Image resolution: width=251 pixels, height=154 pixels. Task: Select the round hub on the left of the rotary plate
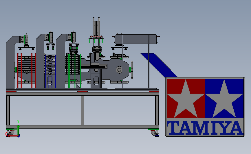coord(26,70)
